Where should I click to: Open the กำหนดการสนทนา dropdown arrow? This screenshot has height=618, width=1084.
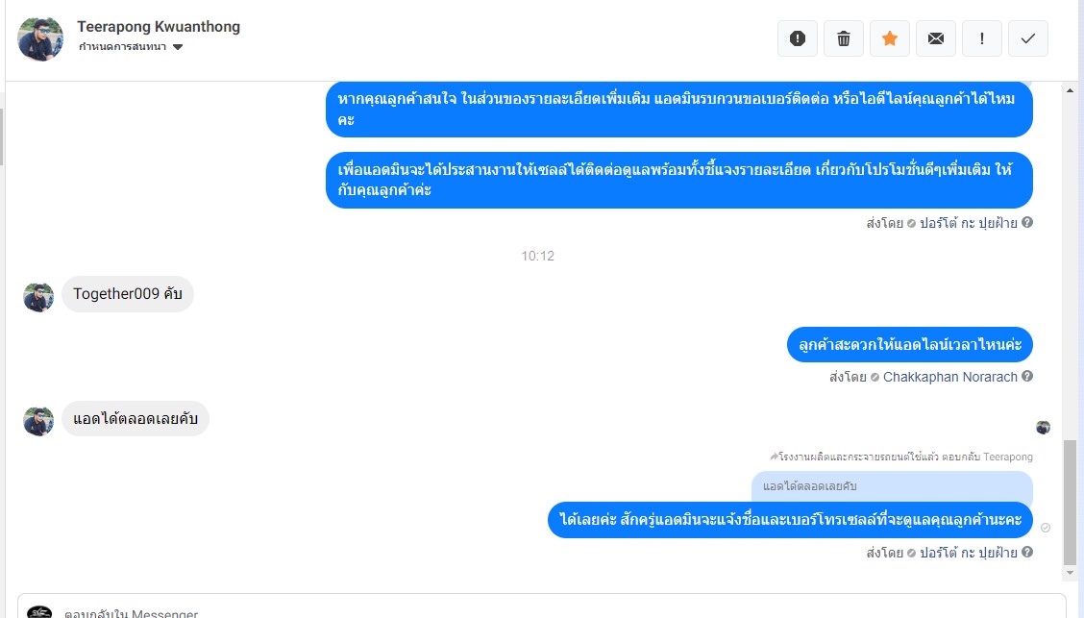tap(178, 47)
